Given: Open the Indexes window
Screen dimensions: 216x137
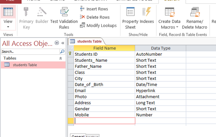Looking at the screenshot, I should click(147, 16).
